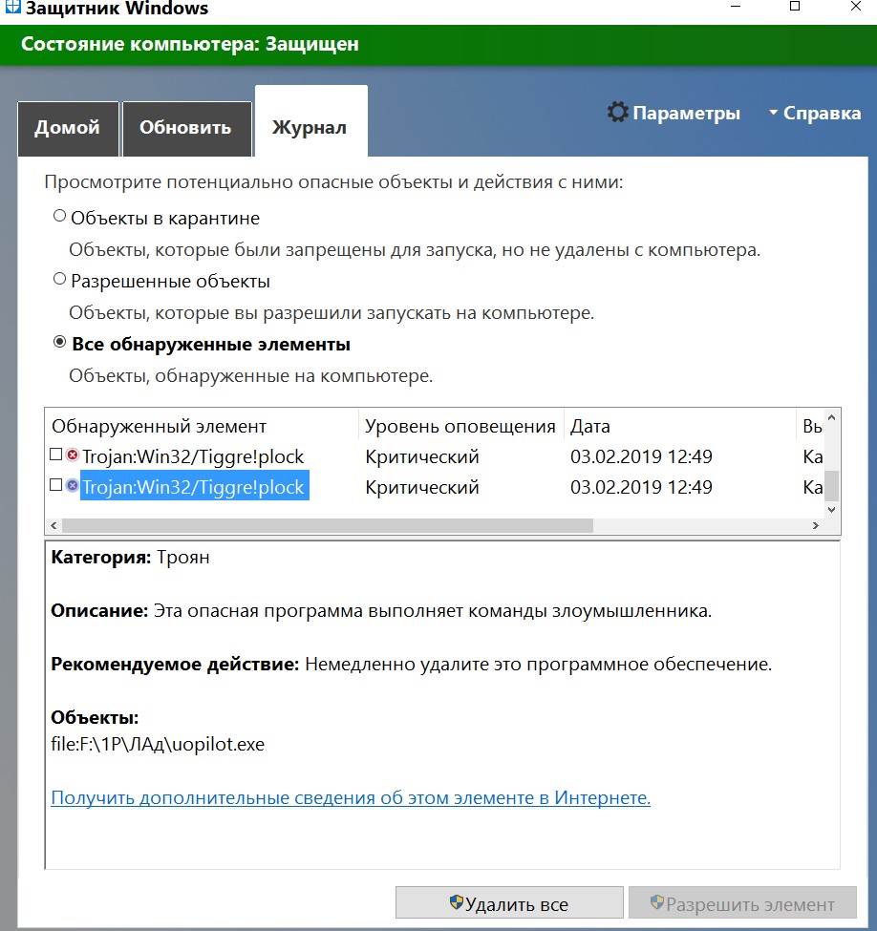This screenshot has width=877, height=931.
Task: Click the horizontal scrollbar right arrow
Action: 816,525
